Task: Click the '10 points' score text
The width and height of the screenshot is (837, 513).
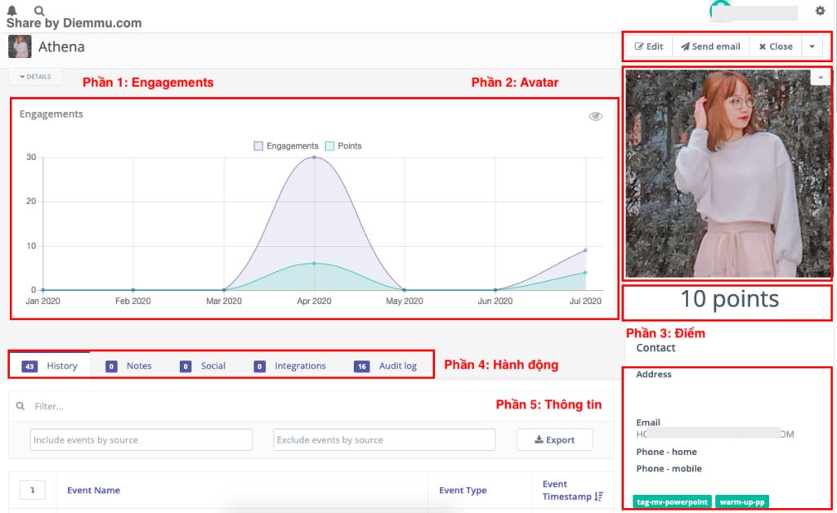Action: coord(729,299)
